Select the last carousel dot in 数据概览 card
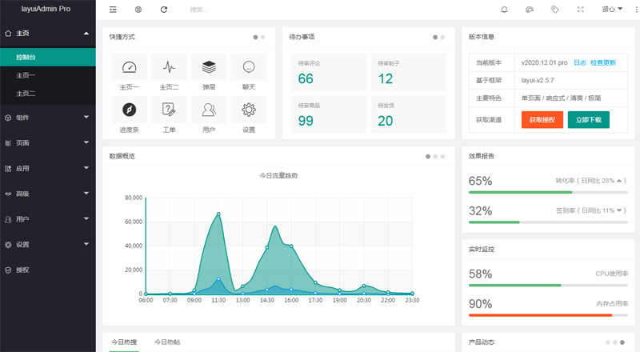 [x=442, y=156]
